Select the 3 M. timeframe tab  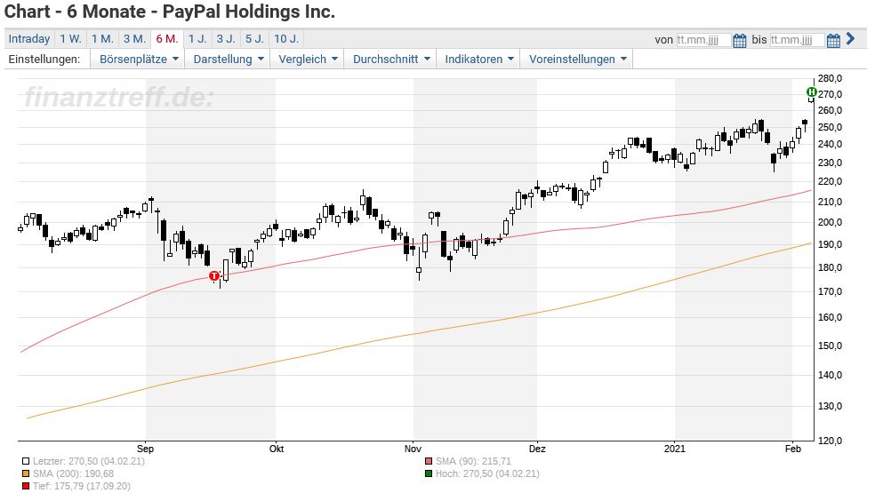[134, 38]
